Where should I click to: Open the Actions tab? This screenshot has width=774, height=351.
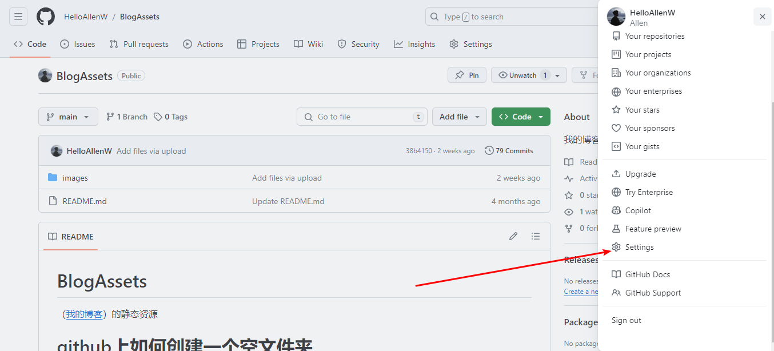point(203,44)
